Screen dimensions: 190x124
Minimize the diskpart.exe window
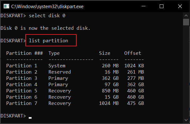click(x=143, y=6)
